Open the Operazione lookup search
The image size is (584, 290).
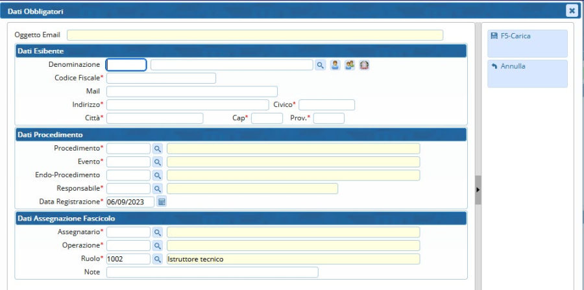[x=158, y=245]
